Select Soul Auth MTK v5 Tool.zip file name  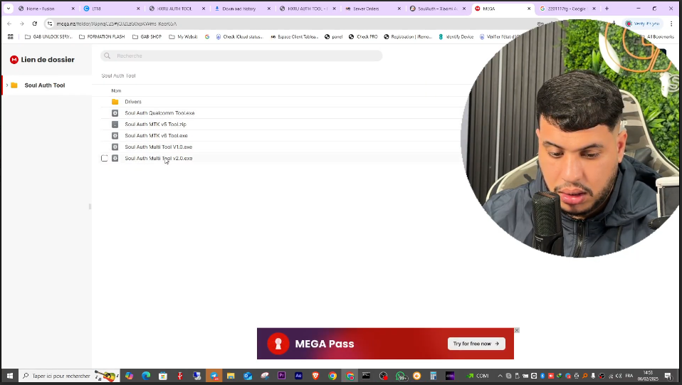click(155, 125)
